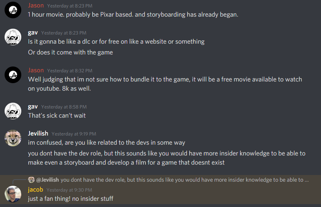321x207 pixels.
Task: Open the Jason username at 8:32 PM
Action: 36,70
